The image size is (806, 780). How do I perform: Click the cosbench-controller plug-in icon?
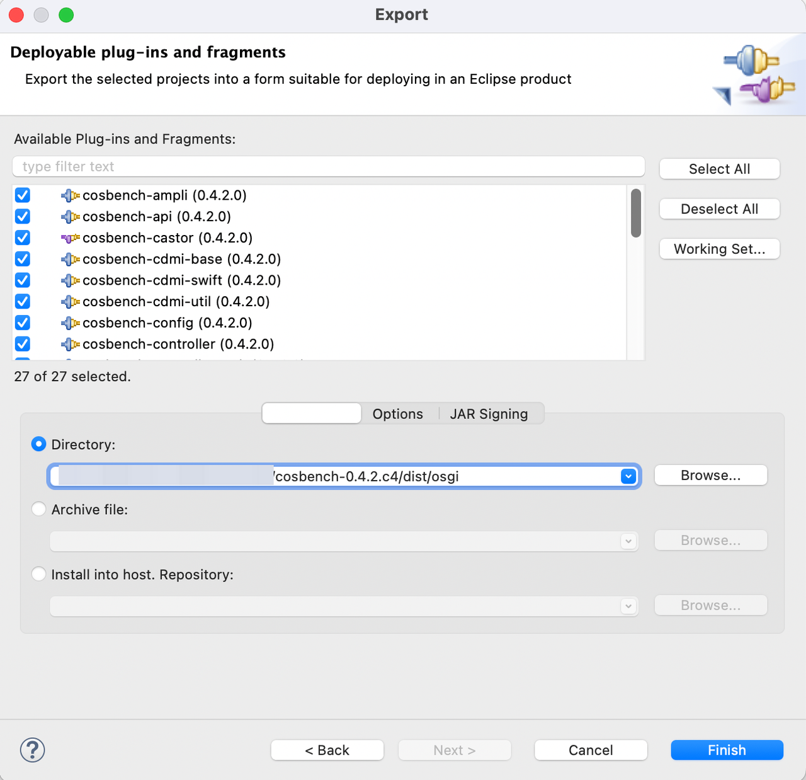(71, 345)
